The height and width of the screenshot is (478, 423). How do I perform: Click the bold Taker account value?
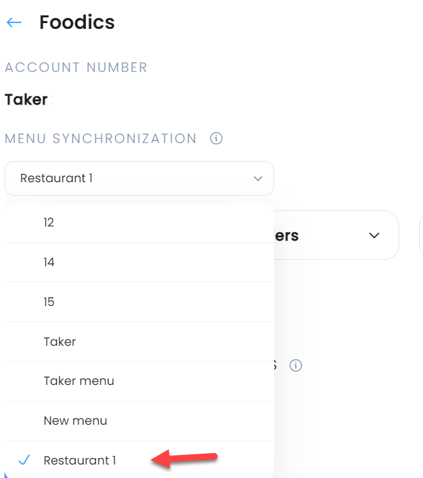tap(26, 99)
